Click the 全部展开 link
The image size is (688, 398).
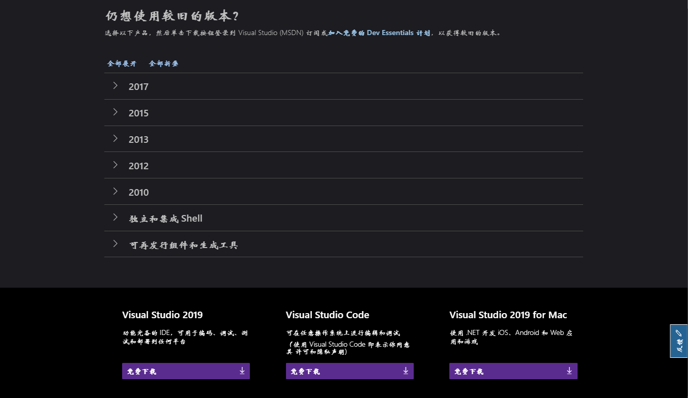122,64
